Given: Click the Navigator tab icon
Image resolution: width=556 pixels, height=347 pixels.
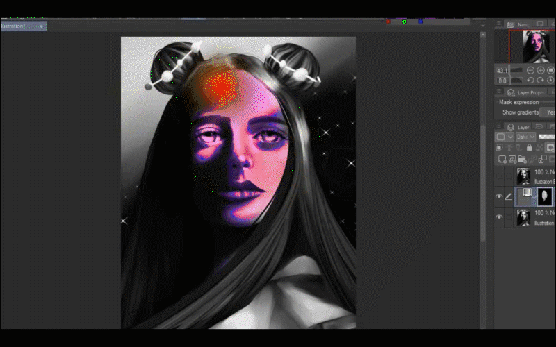Looking at the screenshot, I should pos(511,24).
